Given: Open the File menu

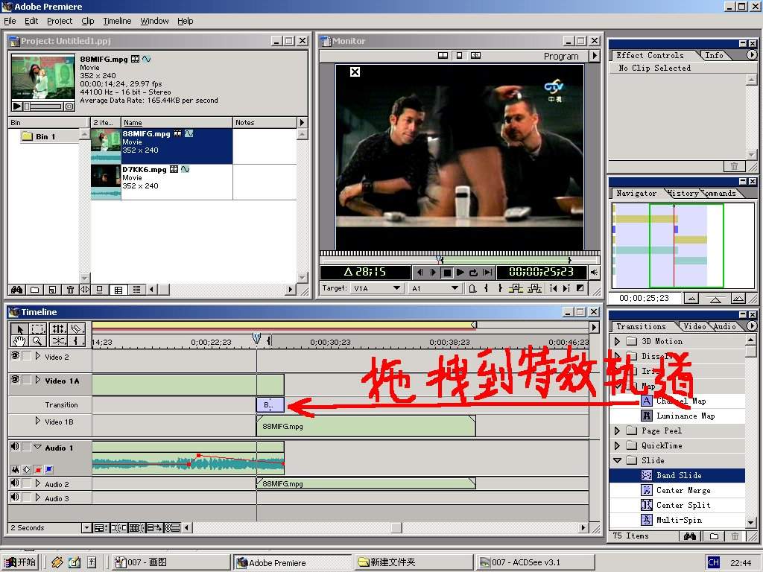Looking at the screenshot, I should [x=10, y=21].
